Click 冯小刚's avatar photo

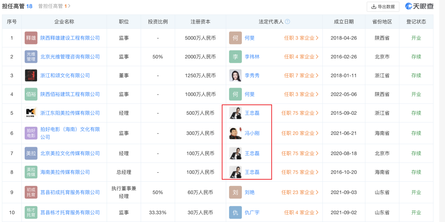(235, 133)
